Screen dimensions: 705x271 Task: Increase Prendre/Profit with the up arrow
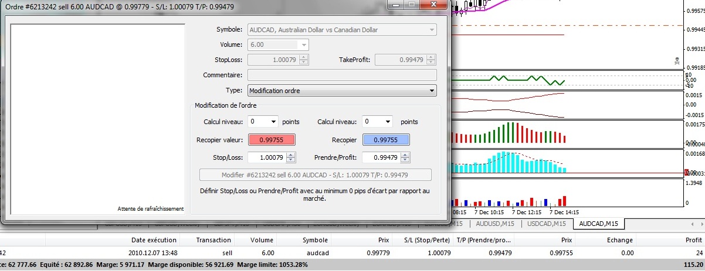405,155
